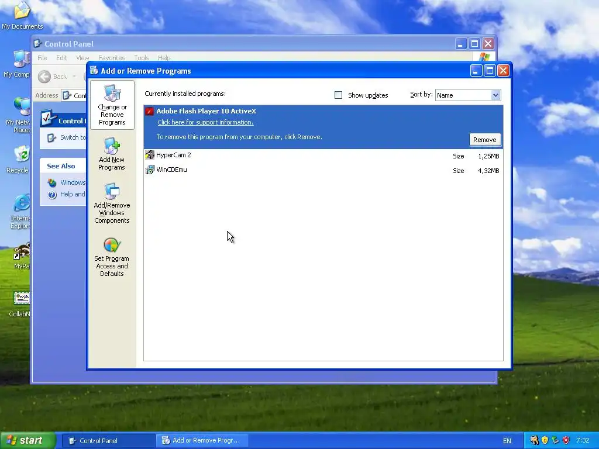Click Remove button for Adobe Flash Player
The width and height of the screenshot is (599, 449).
point(485,140)
